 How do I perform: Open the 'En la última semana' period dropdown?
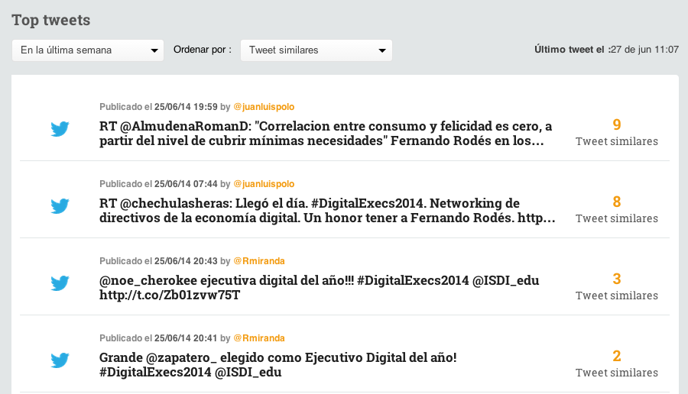88,50
